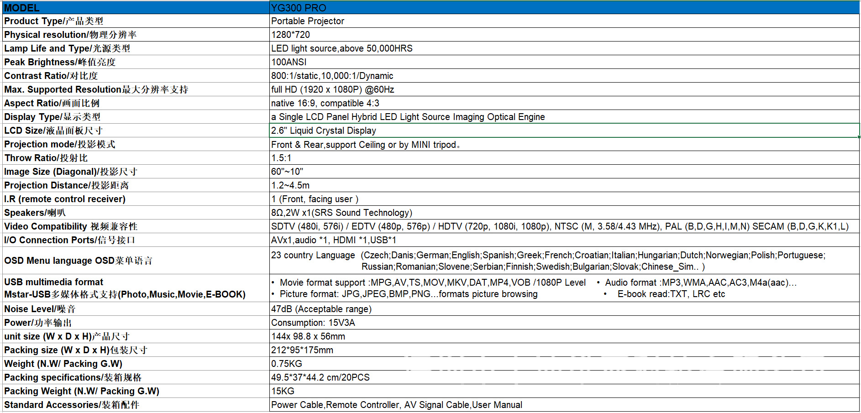The image size is (861, 413).
Task: Select the I/O Connection Ports label
Action: click(136, 240)
